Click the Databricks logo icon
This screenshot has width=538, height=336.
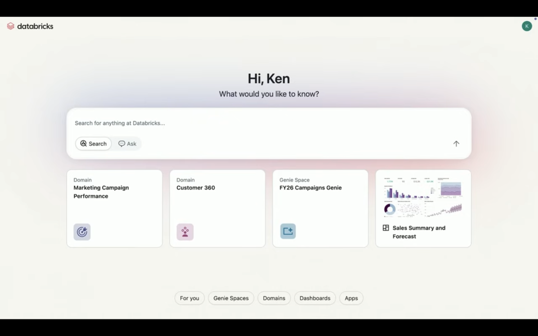pos(10,26)
